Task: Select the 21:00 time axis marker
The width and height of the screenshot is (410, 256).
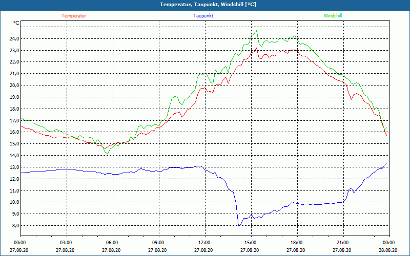Action: pyautogui.click(x=343, y=243)
